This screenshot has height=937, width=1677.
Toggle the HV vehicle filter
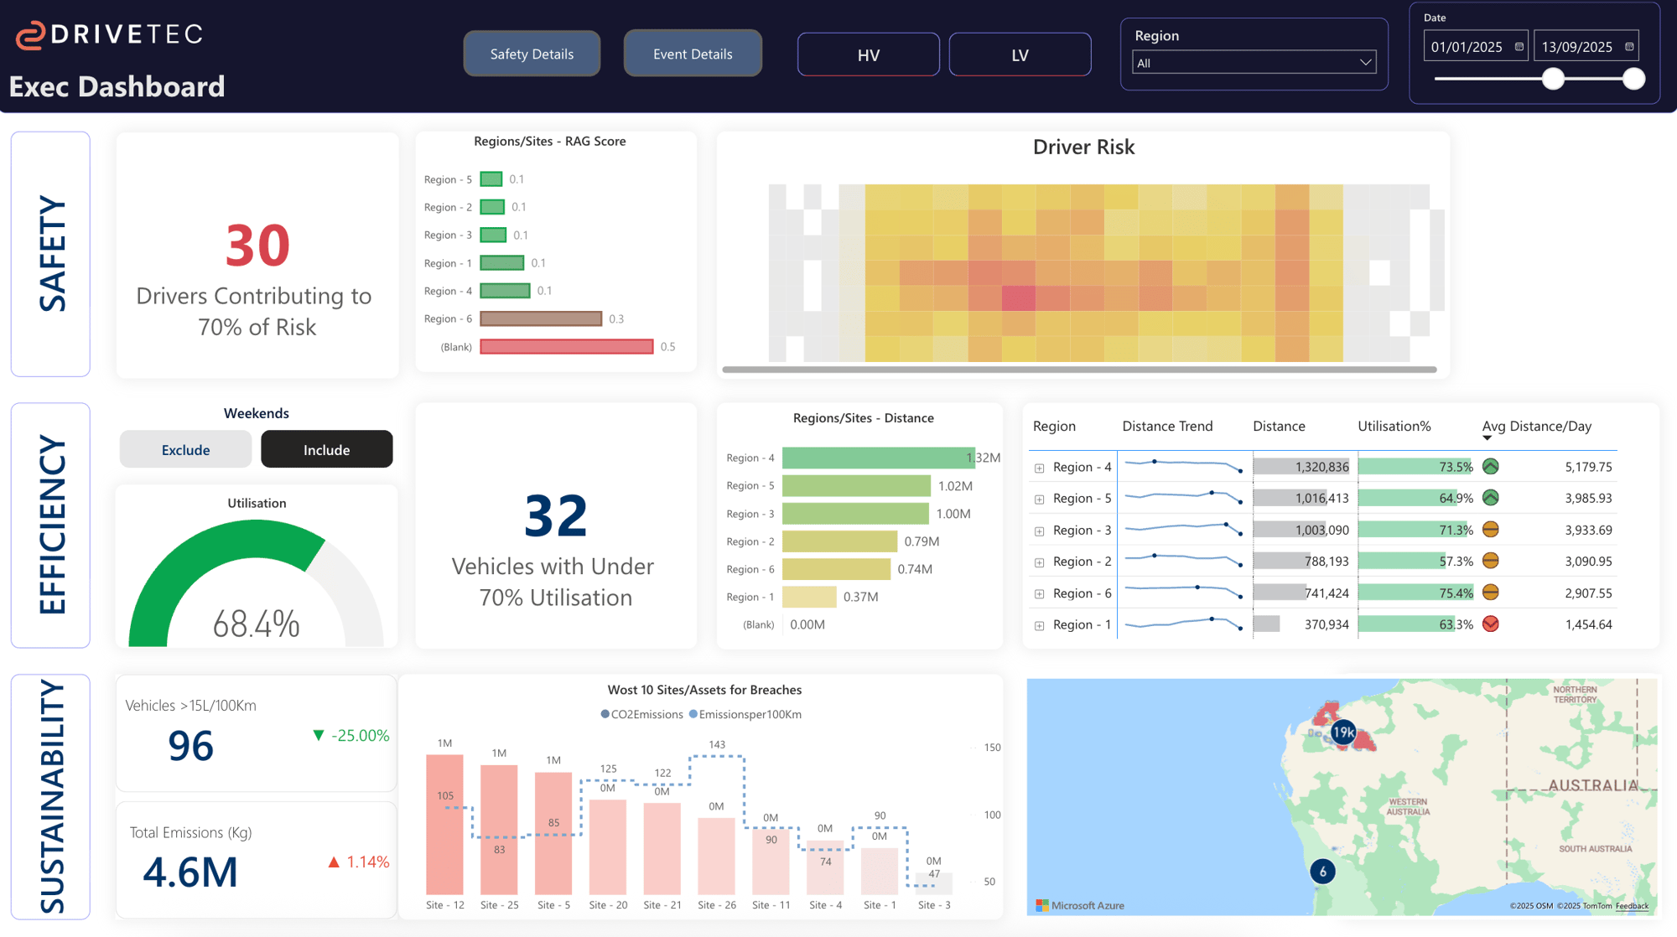pos(868,55)
